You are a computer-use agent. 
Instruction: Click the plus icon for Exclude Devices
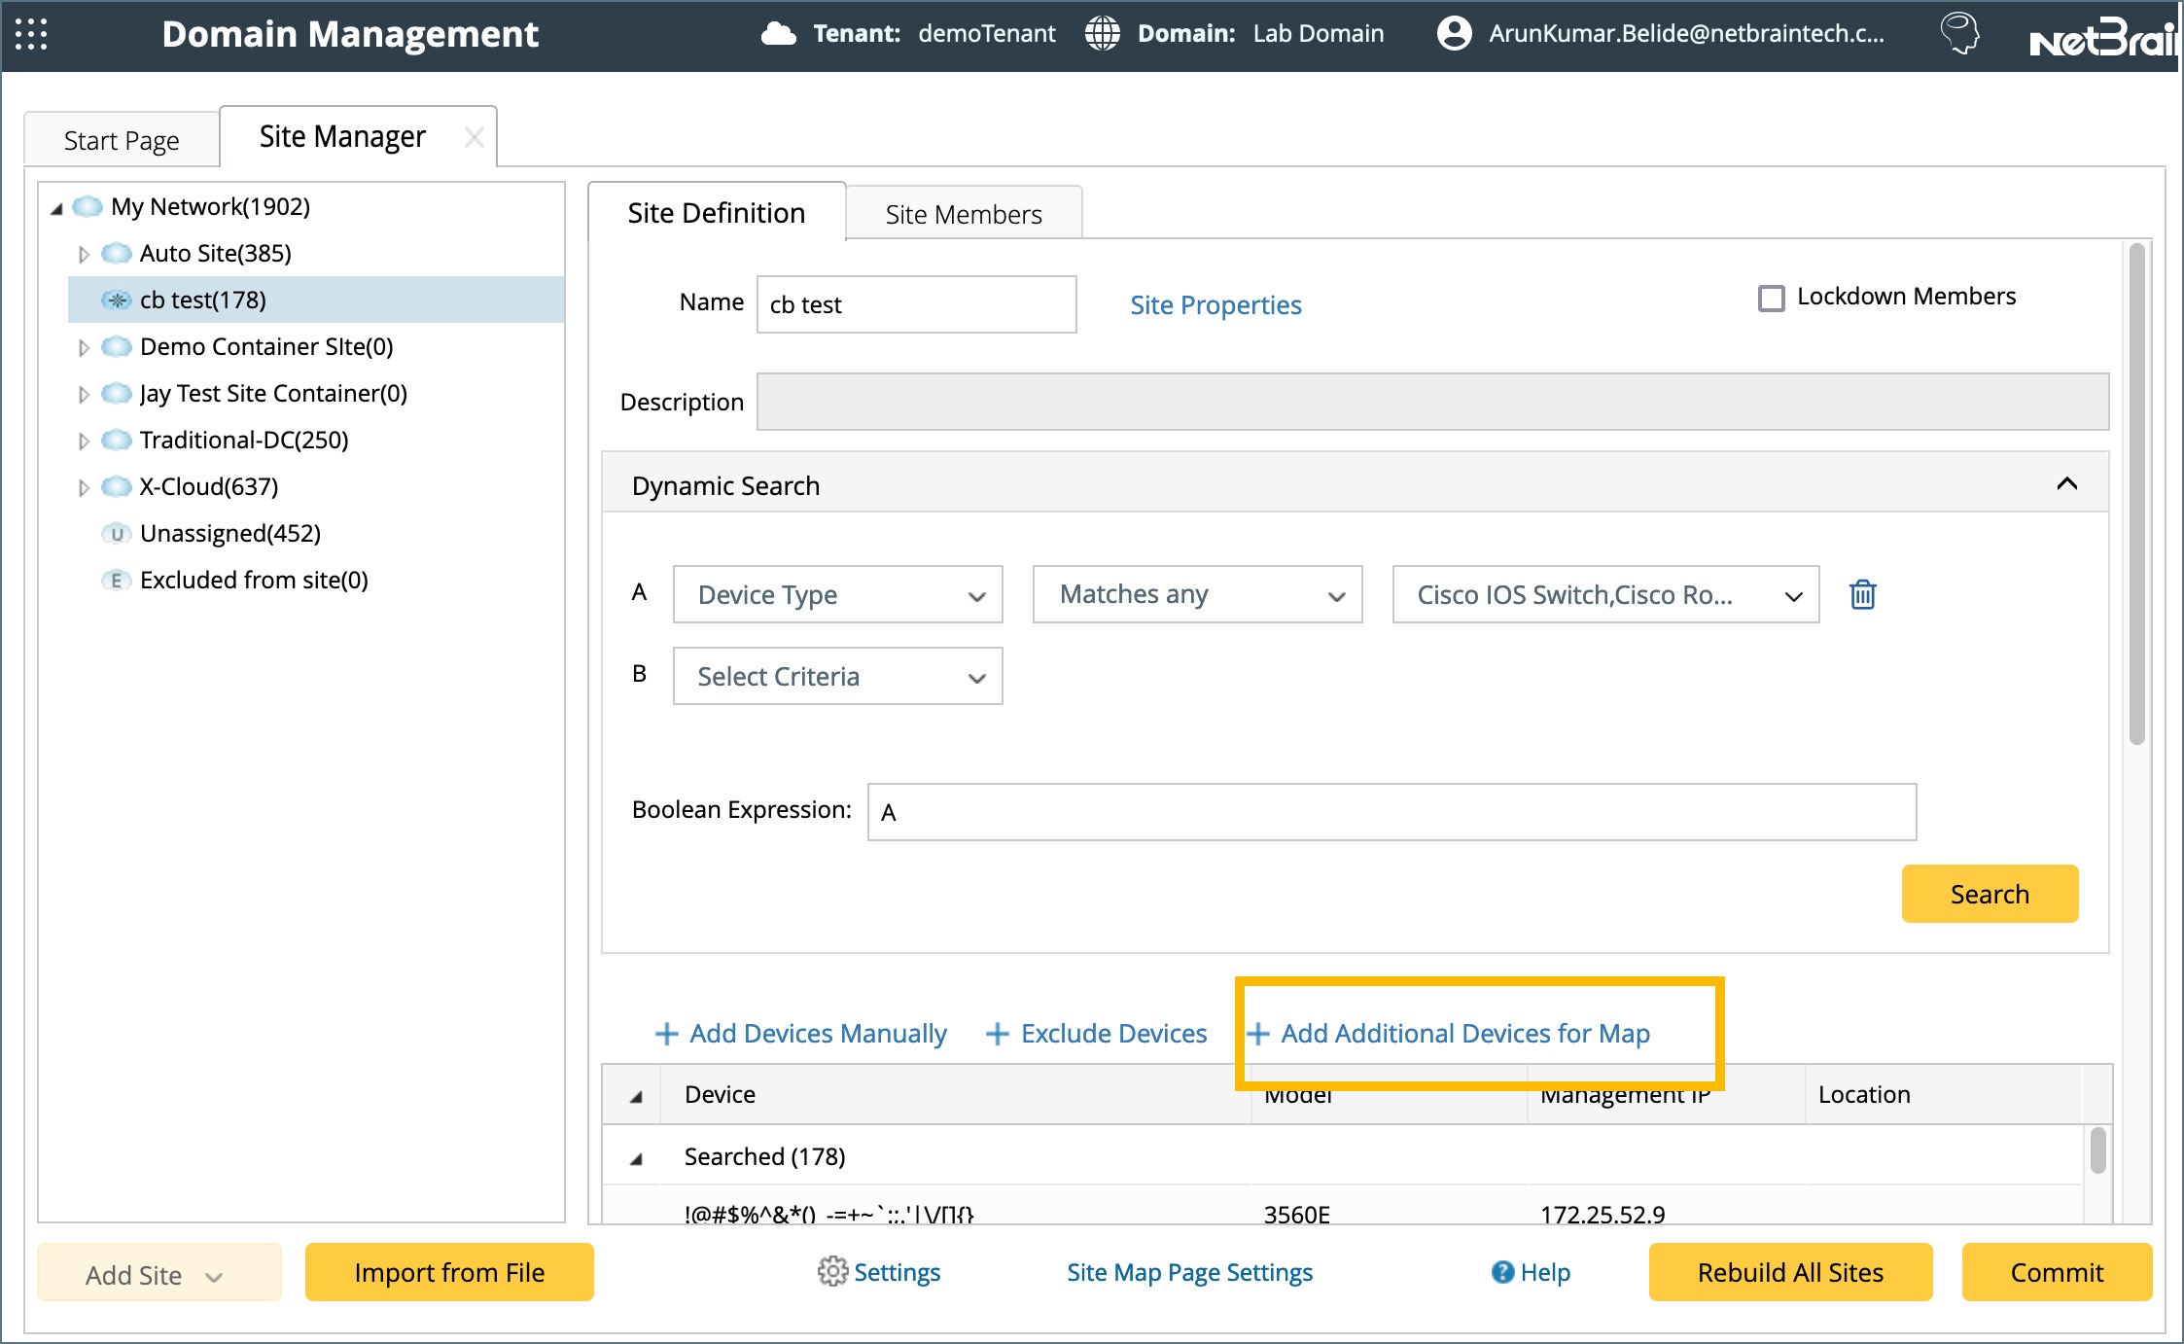pos(997,1034)
